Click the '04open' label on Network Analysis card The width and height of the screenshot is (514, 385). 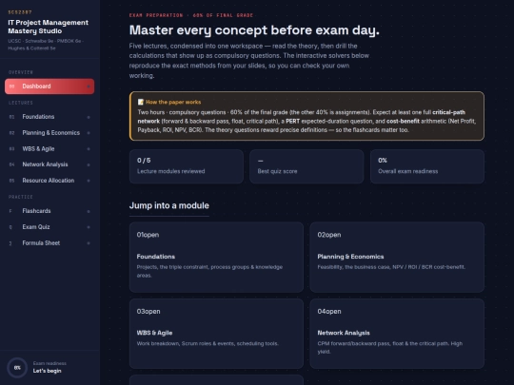coord(329,312)
